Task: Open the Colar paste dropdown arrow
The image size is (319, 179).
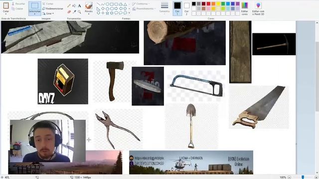Action: coord(6,14)
